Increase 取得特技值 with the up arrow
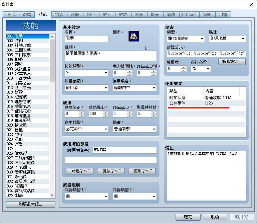 click(x=154, y=112)
